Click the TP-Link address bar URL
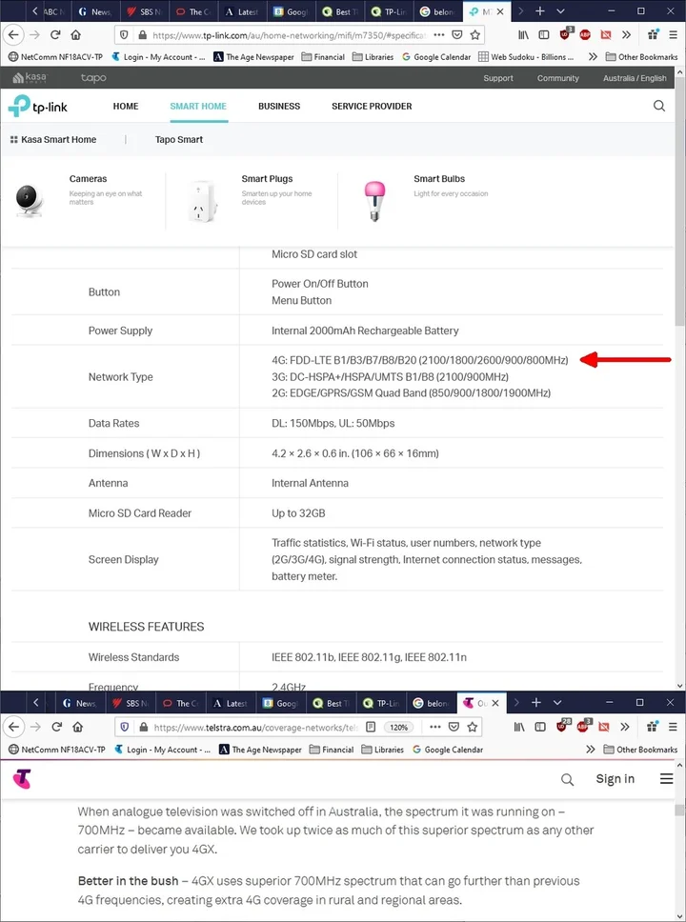Screen dimensions: 686x922 tap(289, 35)
